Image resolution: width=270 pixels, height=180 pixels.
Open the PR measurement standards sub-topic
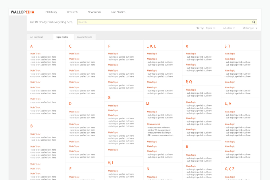click(160, 135)
